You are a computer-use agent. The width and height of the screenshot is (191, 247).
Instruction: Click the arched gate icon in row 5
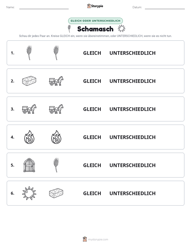tap(29, 165)
